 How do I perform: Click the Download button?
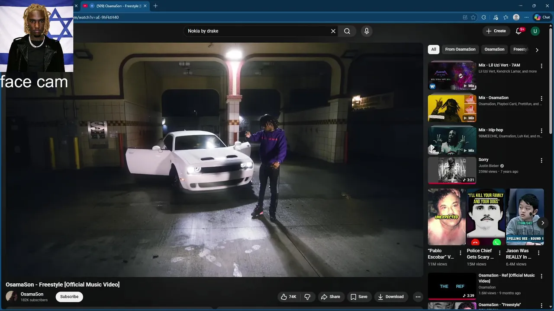[391, 297]
